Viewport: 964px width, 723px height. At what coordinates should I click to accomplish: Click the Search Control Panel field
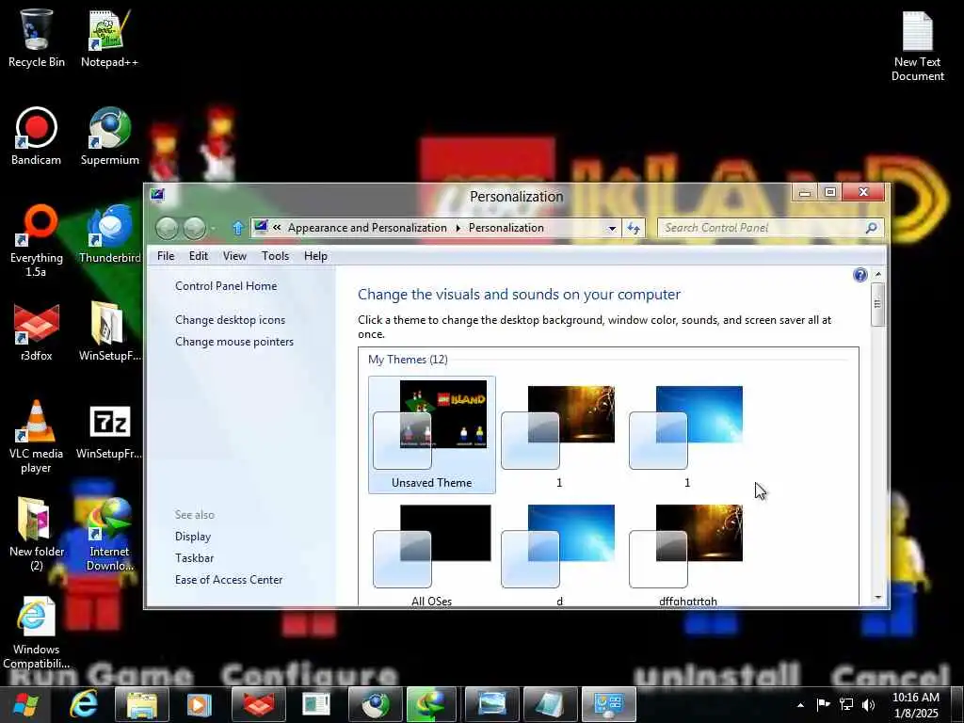[764, 228]
